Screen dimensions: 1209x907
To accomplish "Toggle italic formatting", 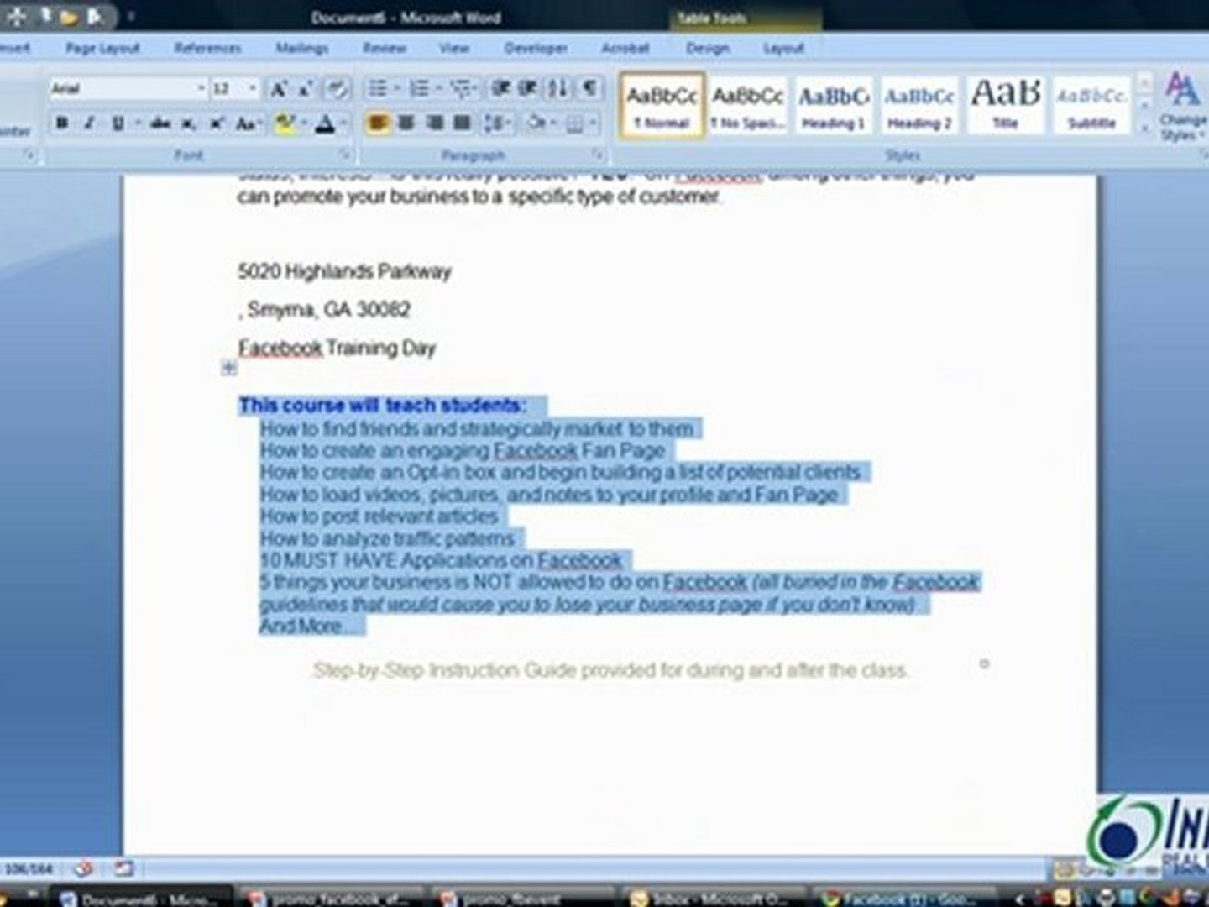I will click(x=89, y=123).
